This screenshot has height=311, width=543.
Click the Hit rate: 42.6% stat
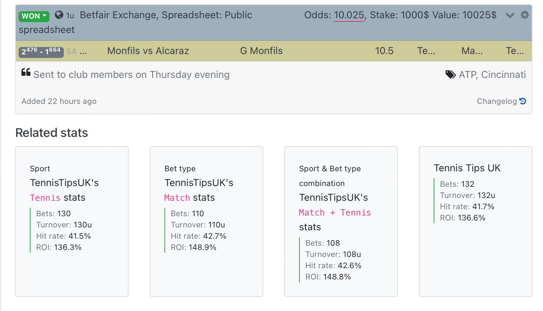[x=333, y=265]
